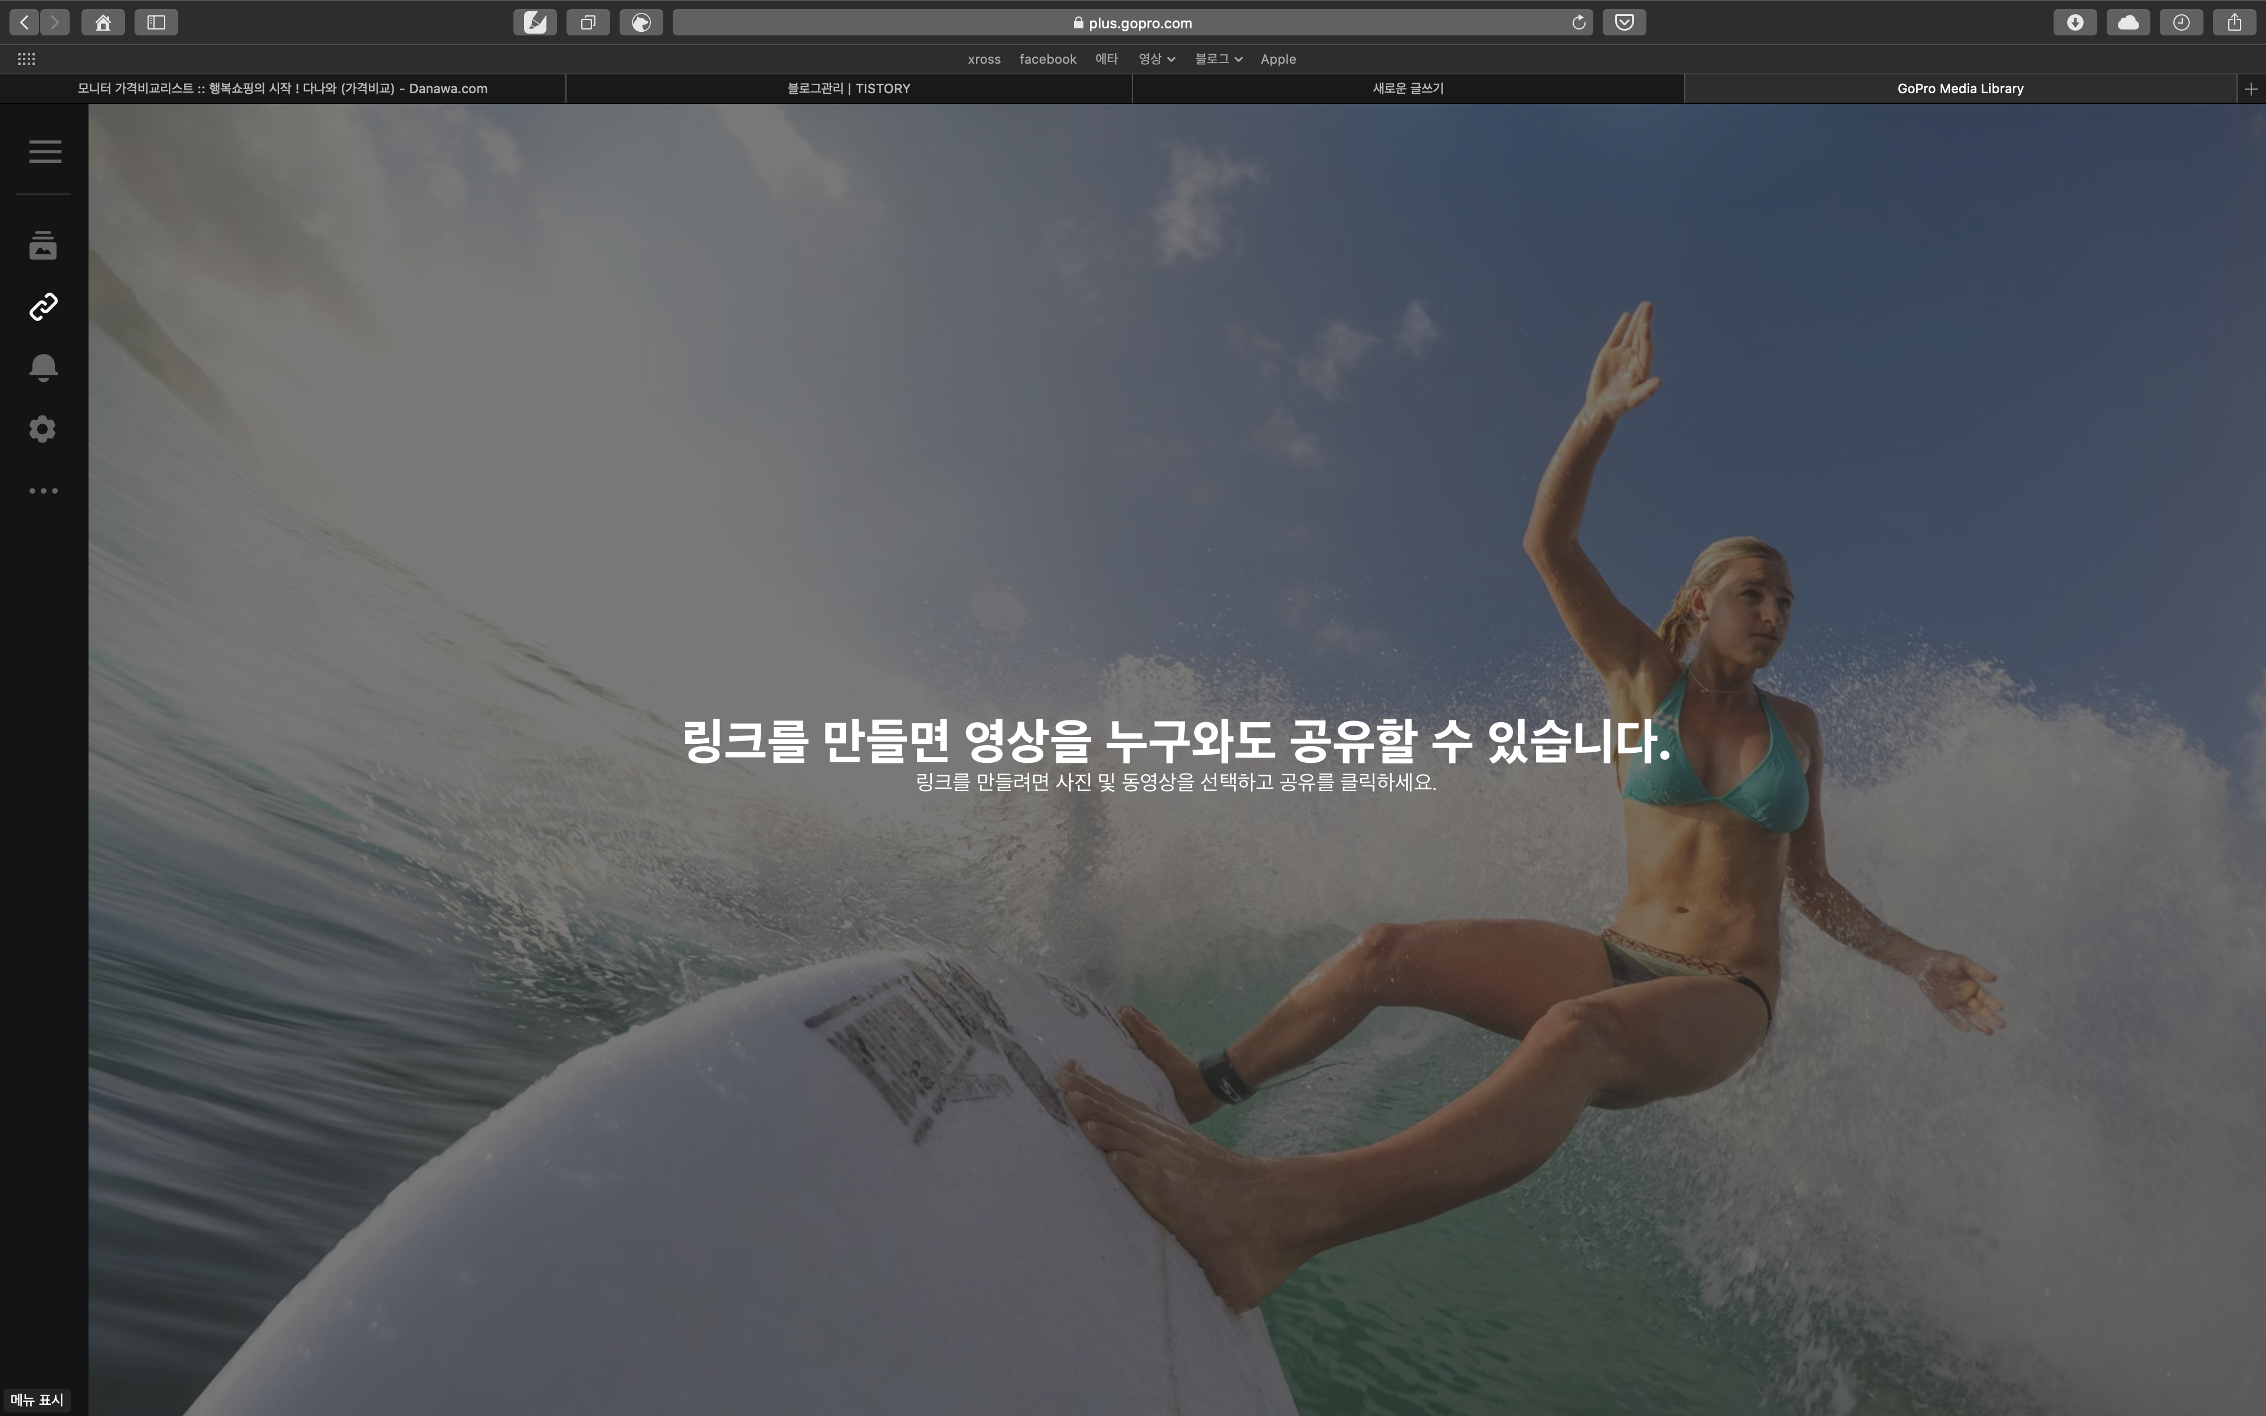The image size is (2266, 1416).
Task: Open the facebook bookmark link
Action: coord(1047,59)
